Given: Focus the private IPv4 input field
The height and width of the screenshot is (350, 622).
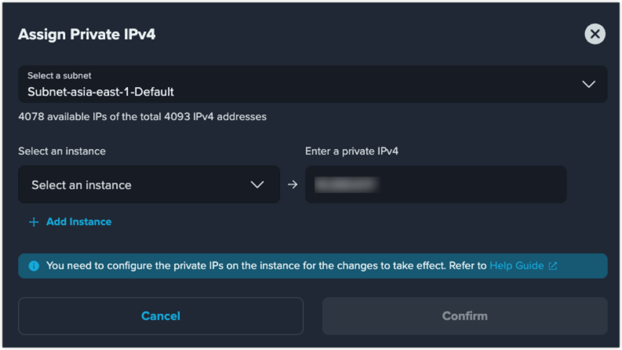Looking at the screenshot, I should (435, 184).
